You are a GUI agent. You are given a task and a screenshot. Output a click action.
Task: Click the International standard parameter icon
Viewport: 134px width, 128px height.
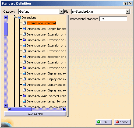(24, 23)
